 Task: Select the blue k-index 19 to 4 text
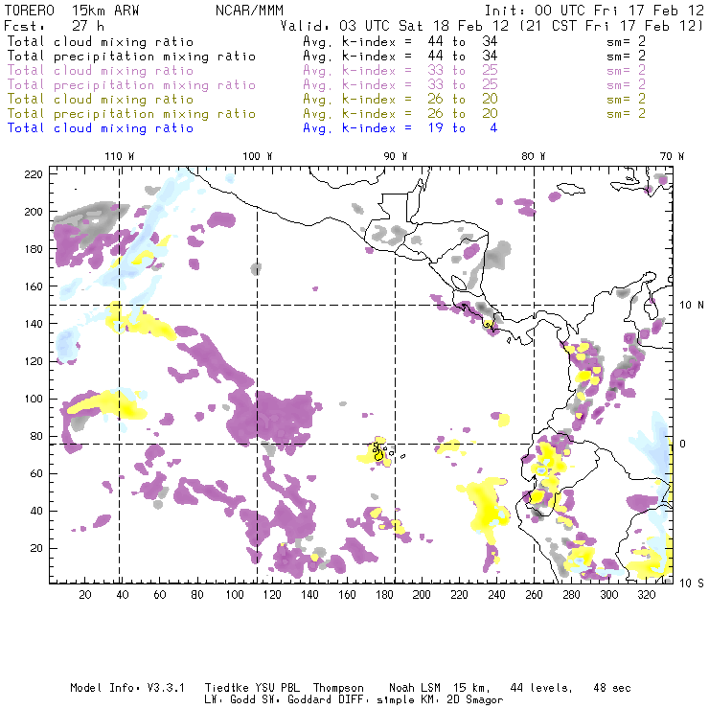(400, 127)
